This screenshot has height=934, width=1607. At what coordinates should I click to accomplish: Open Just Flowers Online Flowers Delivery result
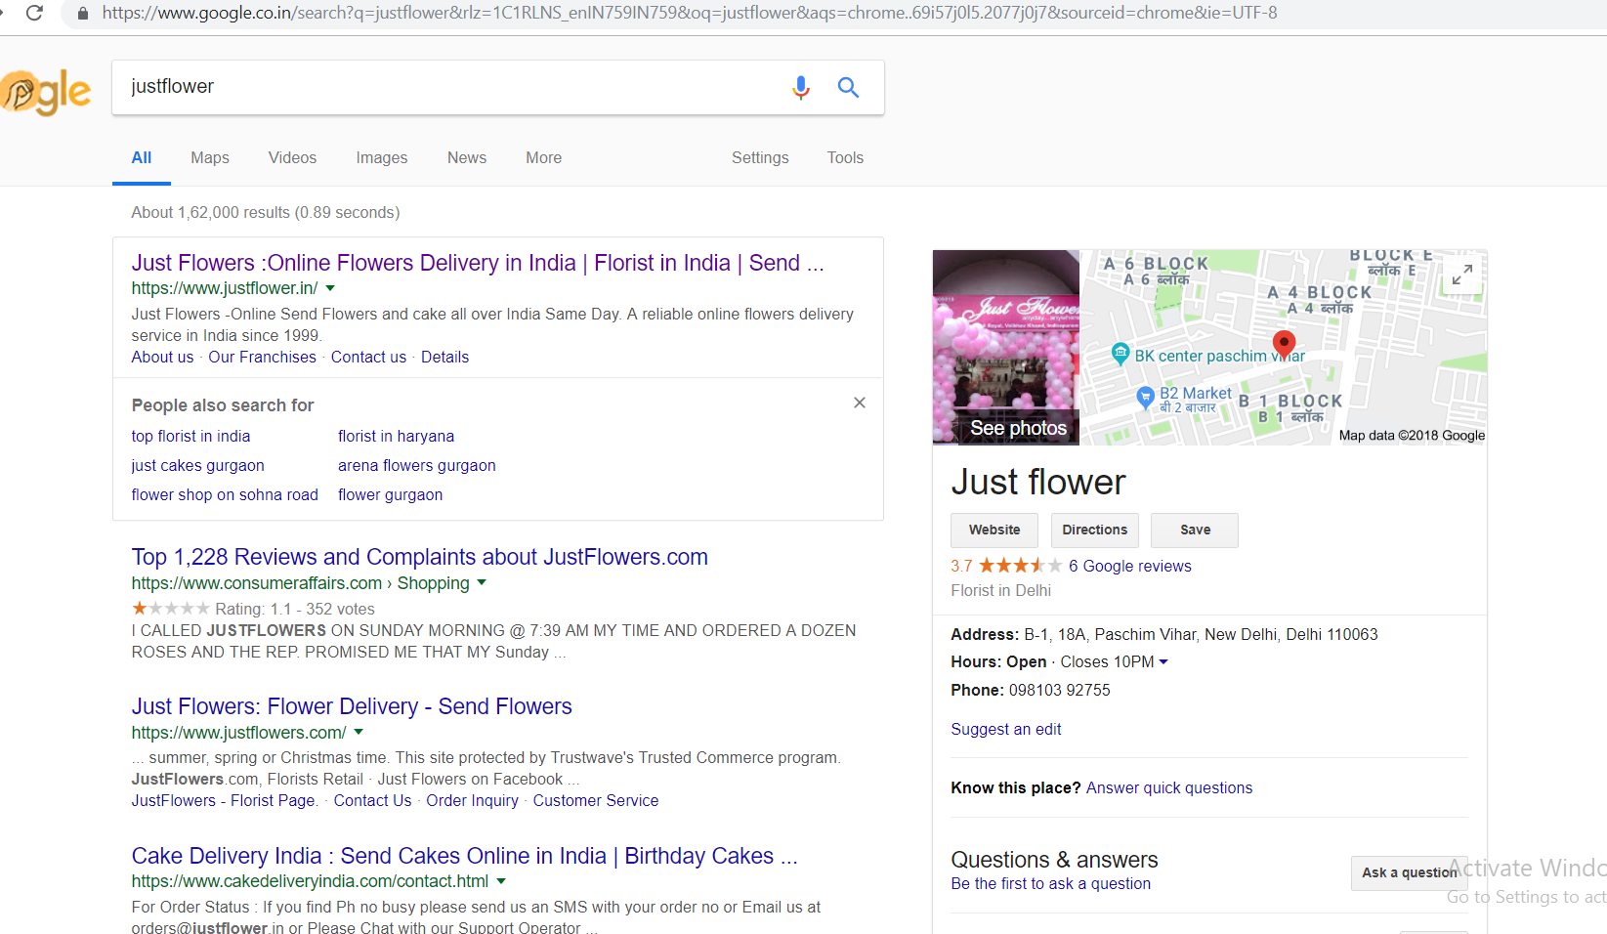pyautogui.click(x=478, y=263)
